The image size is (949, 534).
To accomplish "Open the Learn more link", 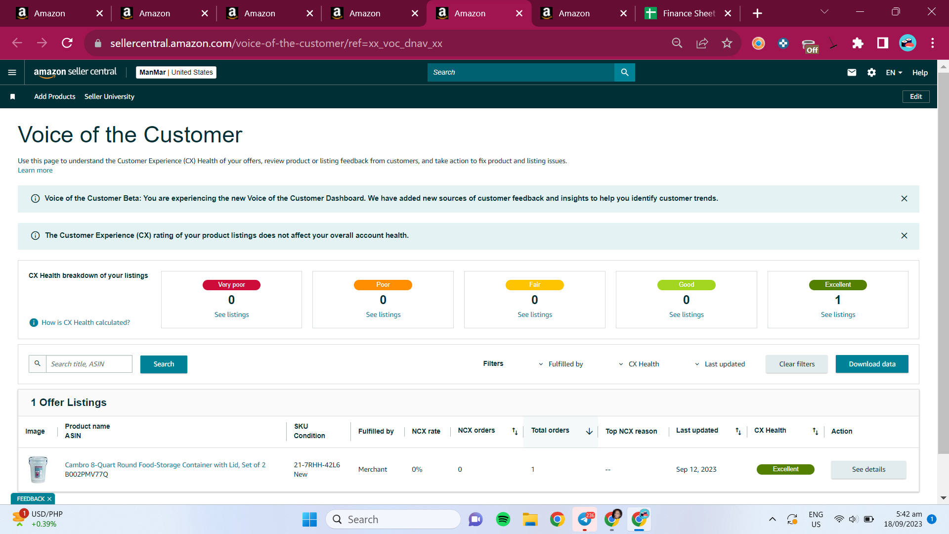I will [x=35, y=171].
